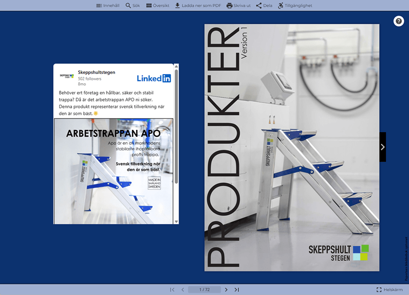Screen dimensions: 409x295
Task: Click the LinkedIn post scrollbar thumb
Action: pyautogui.click(x=176, y=126)
